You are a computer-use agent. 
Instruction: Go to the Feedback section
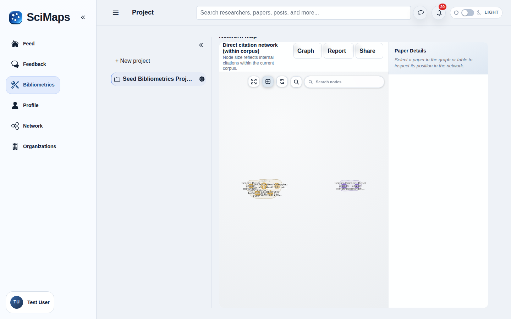click(34, 64)
